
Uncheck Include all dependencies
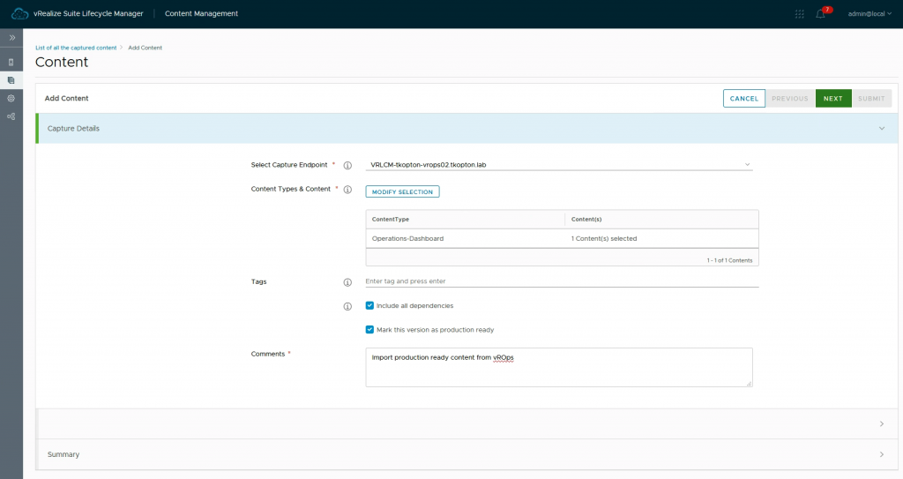[369, 305]
